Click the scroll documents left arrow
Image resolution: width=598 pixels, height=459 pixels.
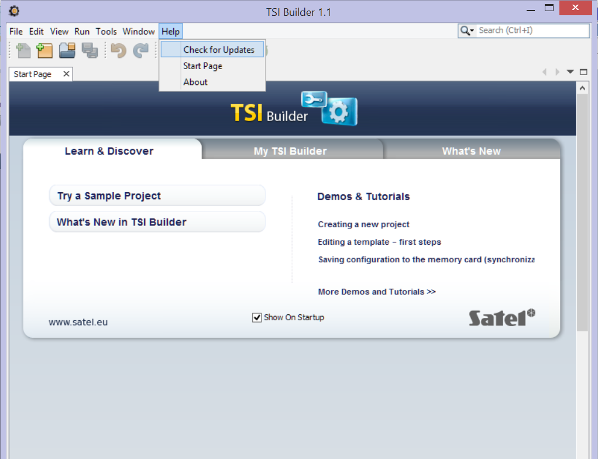click(x=545, y=72)
